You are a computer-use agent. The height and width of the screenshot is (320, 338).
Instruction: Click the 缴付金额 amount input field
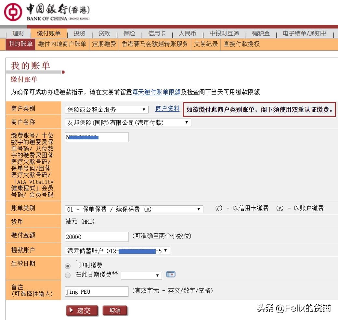[96, 236]
